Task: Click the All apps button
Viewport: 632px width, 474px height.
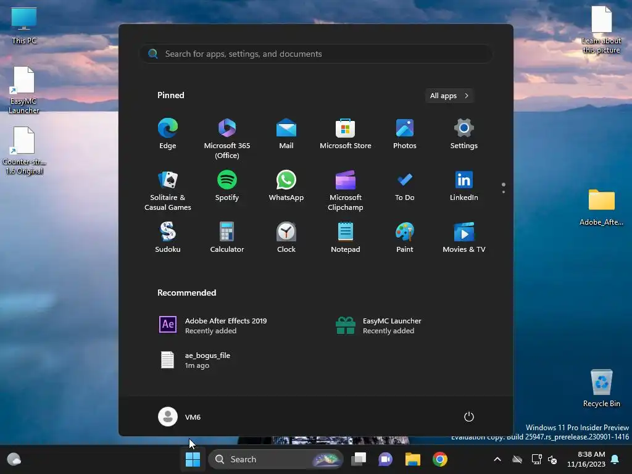Action: point(449,96)
